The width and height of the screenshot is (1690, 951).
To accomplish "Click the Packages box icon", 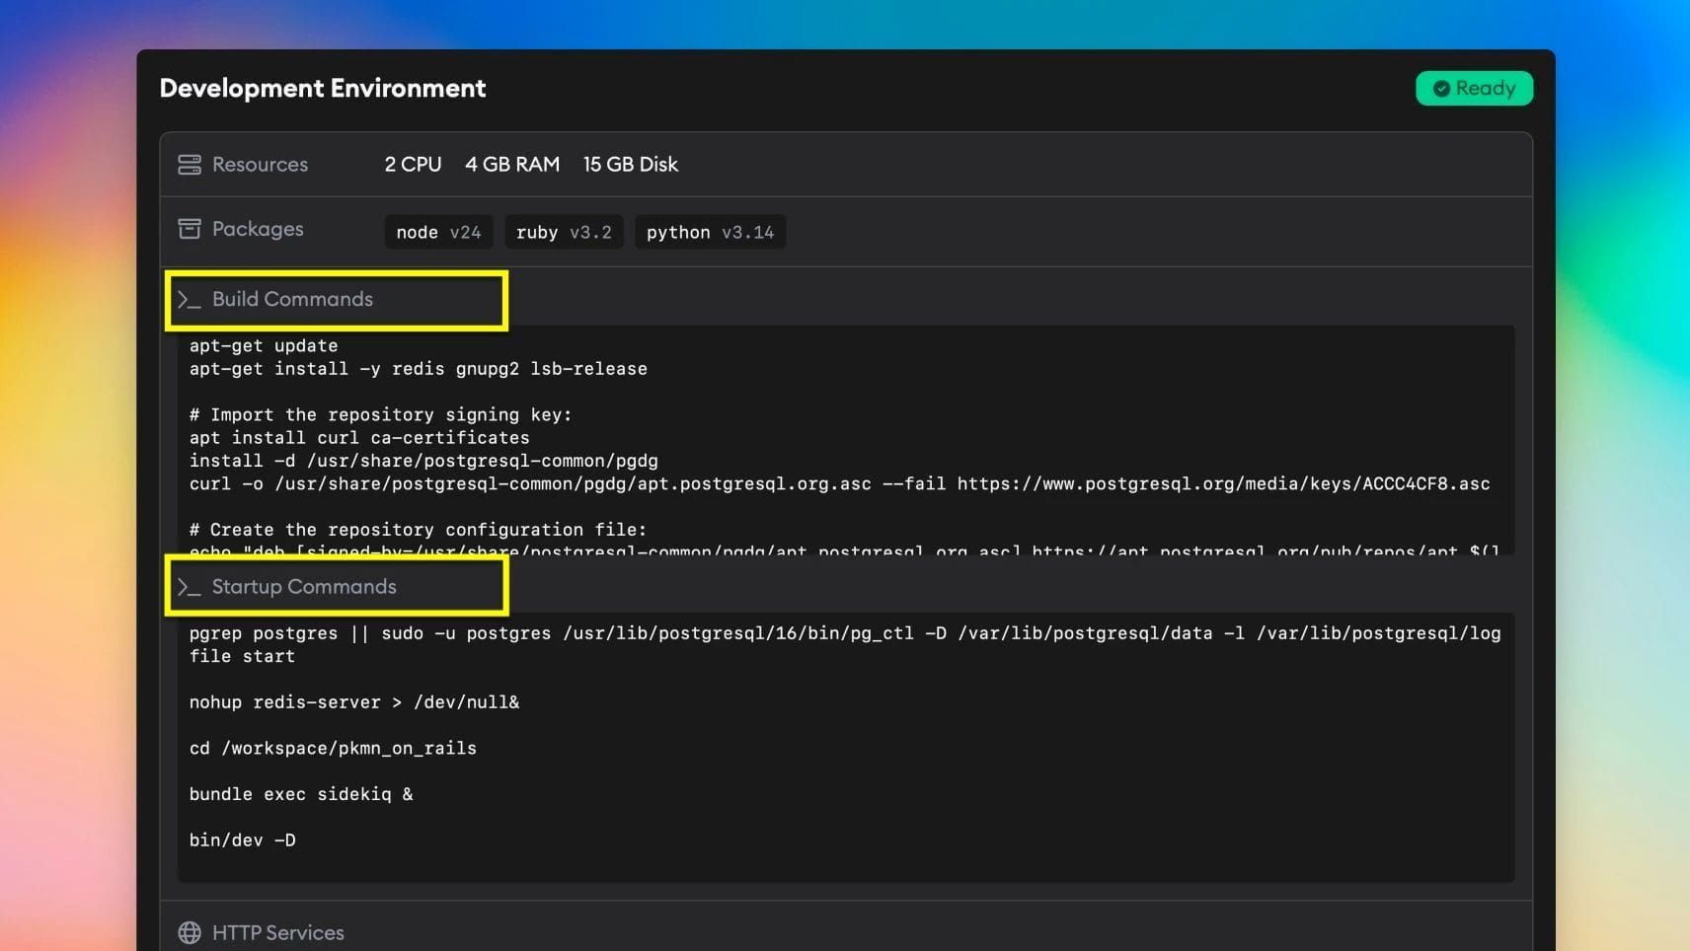I will [x=190, y=229].
